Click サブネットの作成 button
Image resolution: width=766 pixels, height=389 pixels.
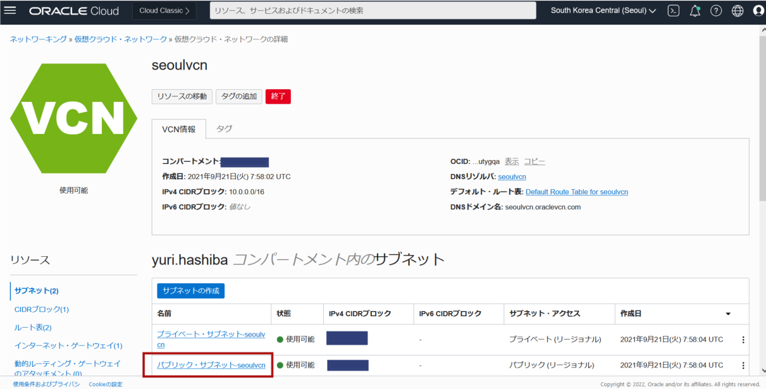pyautogui.click(x=191, y=290)
